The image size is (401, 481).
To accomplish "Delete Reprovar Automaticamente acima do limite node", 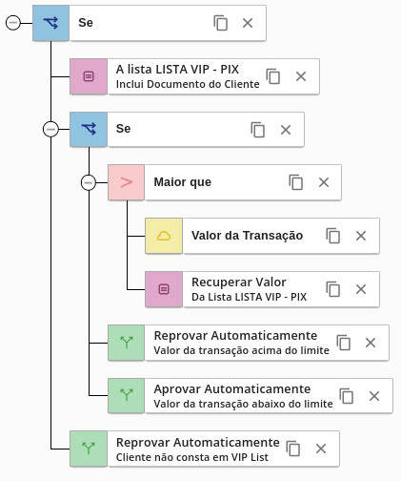I will [x=371, y=343].
